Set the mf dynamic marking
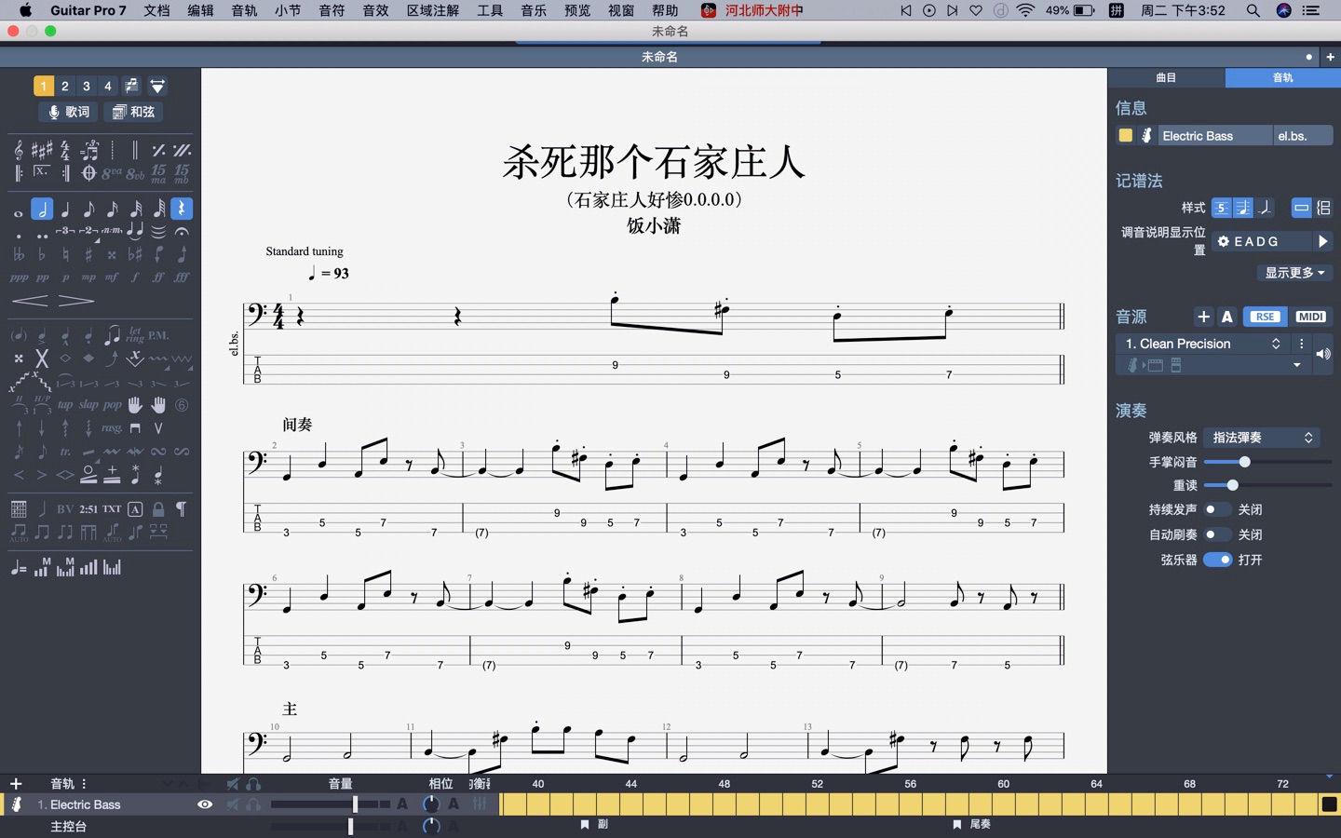The image size is (1341, 838). (112, 277)
